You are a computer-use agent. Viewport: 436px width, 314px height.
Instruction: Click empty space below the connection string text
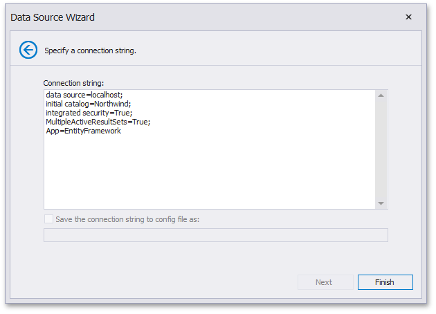click(208, 173)
